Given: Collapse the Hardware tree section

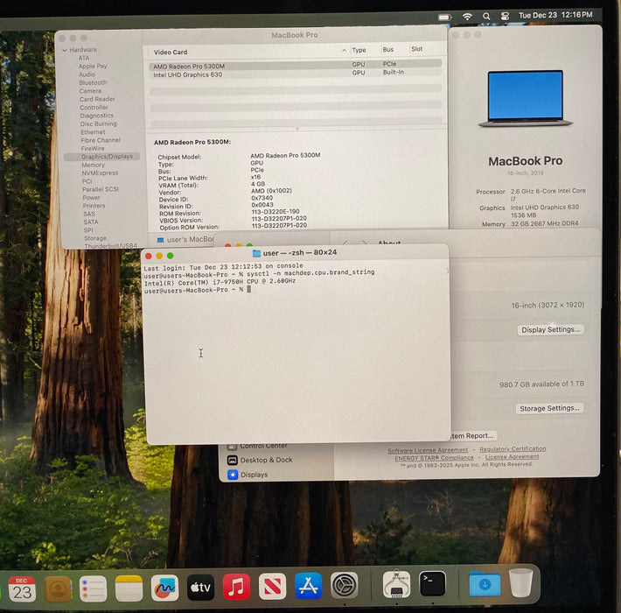Looking at the screenshot, I should coord(65,51).
